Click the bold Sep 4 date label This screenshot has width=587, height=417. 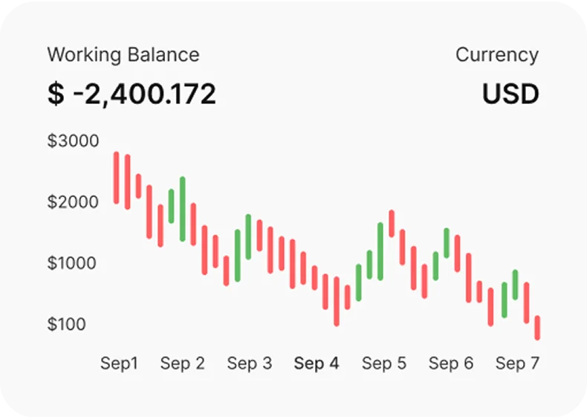[x=317, y=363]
